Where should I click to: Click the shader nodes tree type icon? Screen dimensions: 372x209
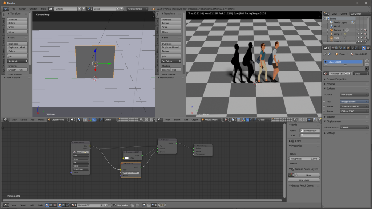click(x=47, y=205)
